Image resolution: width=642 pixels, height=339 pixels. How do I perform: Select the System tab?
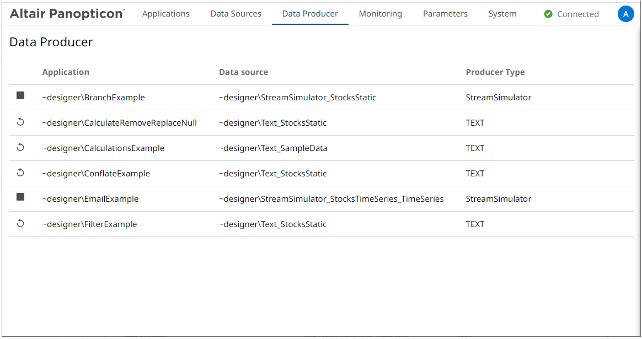tap(502, 14)
